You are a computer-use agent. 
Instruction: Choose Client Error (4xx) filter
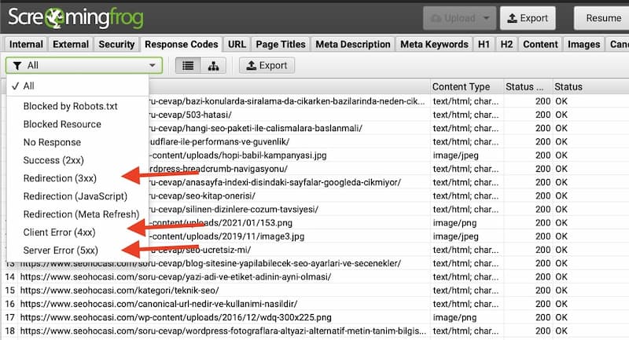click(60, 232)
